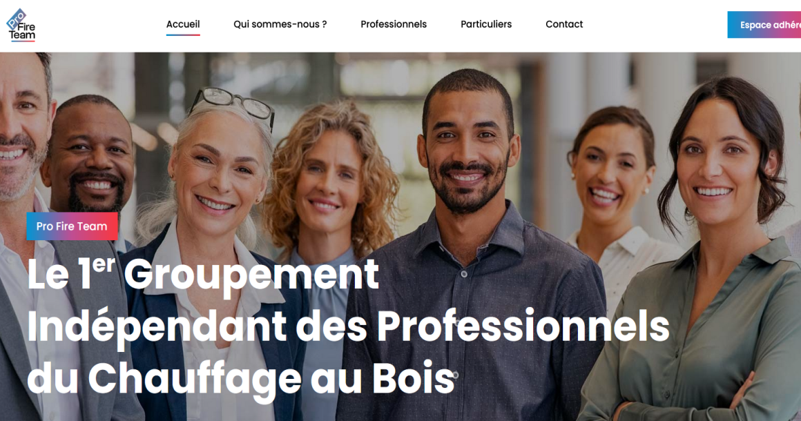Click the bearded man's face in the center
The image size is (801, 421).
tap(466, 148)
